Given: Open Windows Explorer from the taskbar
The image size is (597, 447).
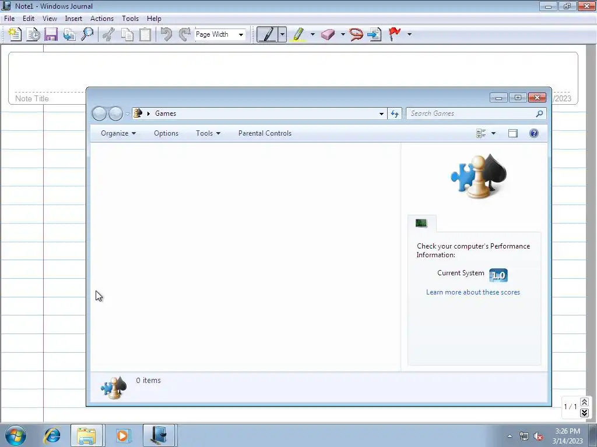Looking at the screenshot, I should 86,435.
